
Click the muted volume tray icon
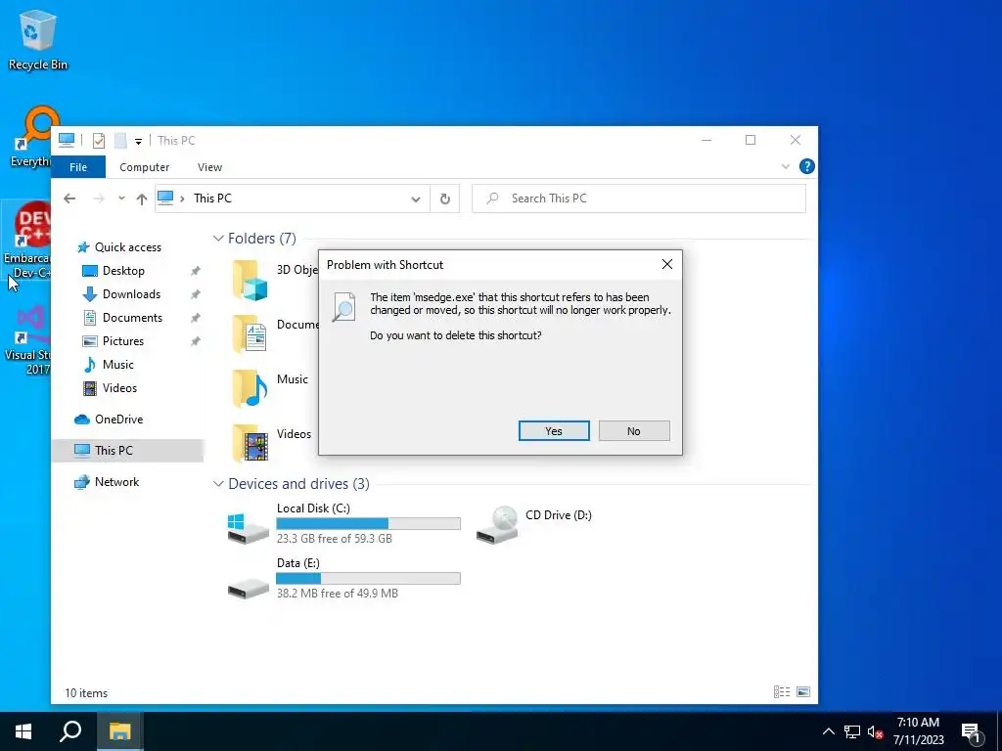point(875,731)
